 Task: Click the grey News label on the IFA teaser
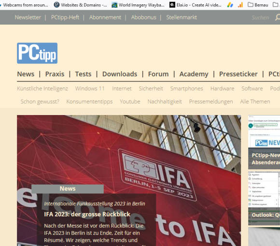[68, 188]
